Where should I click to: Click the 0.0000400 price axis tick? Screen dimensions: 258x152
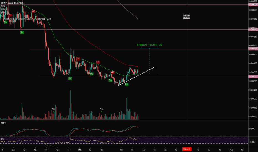[253, 64]
